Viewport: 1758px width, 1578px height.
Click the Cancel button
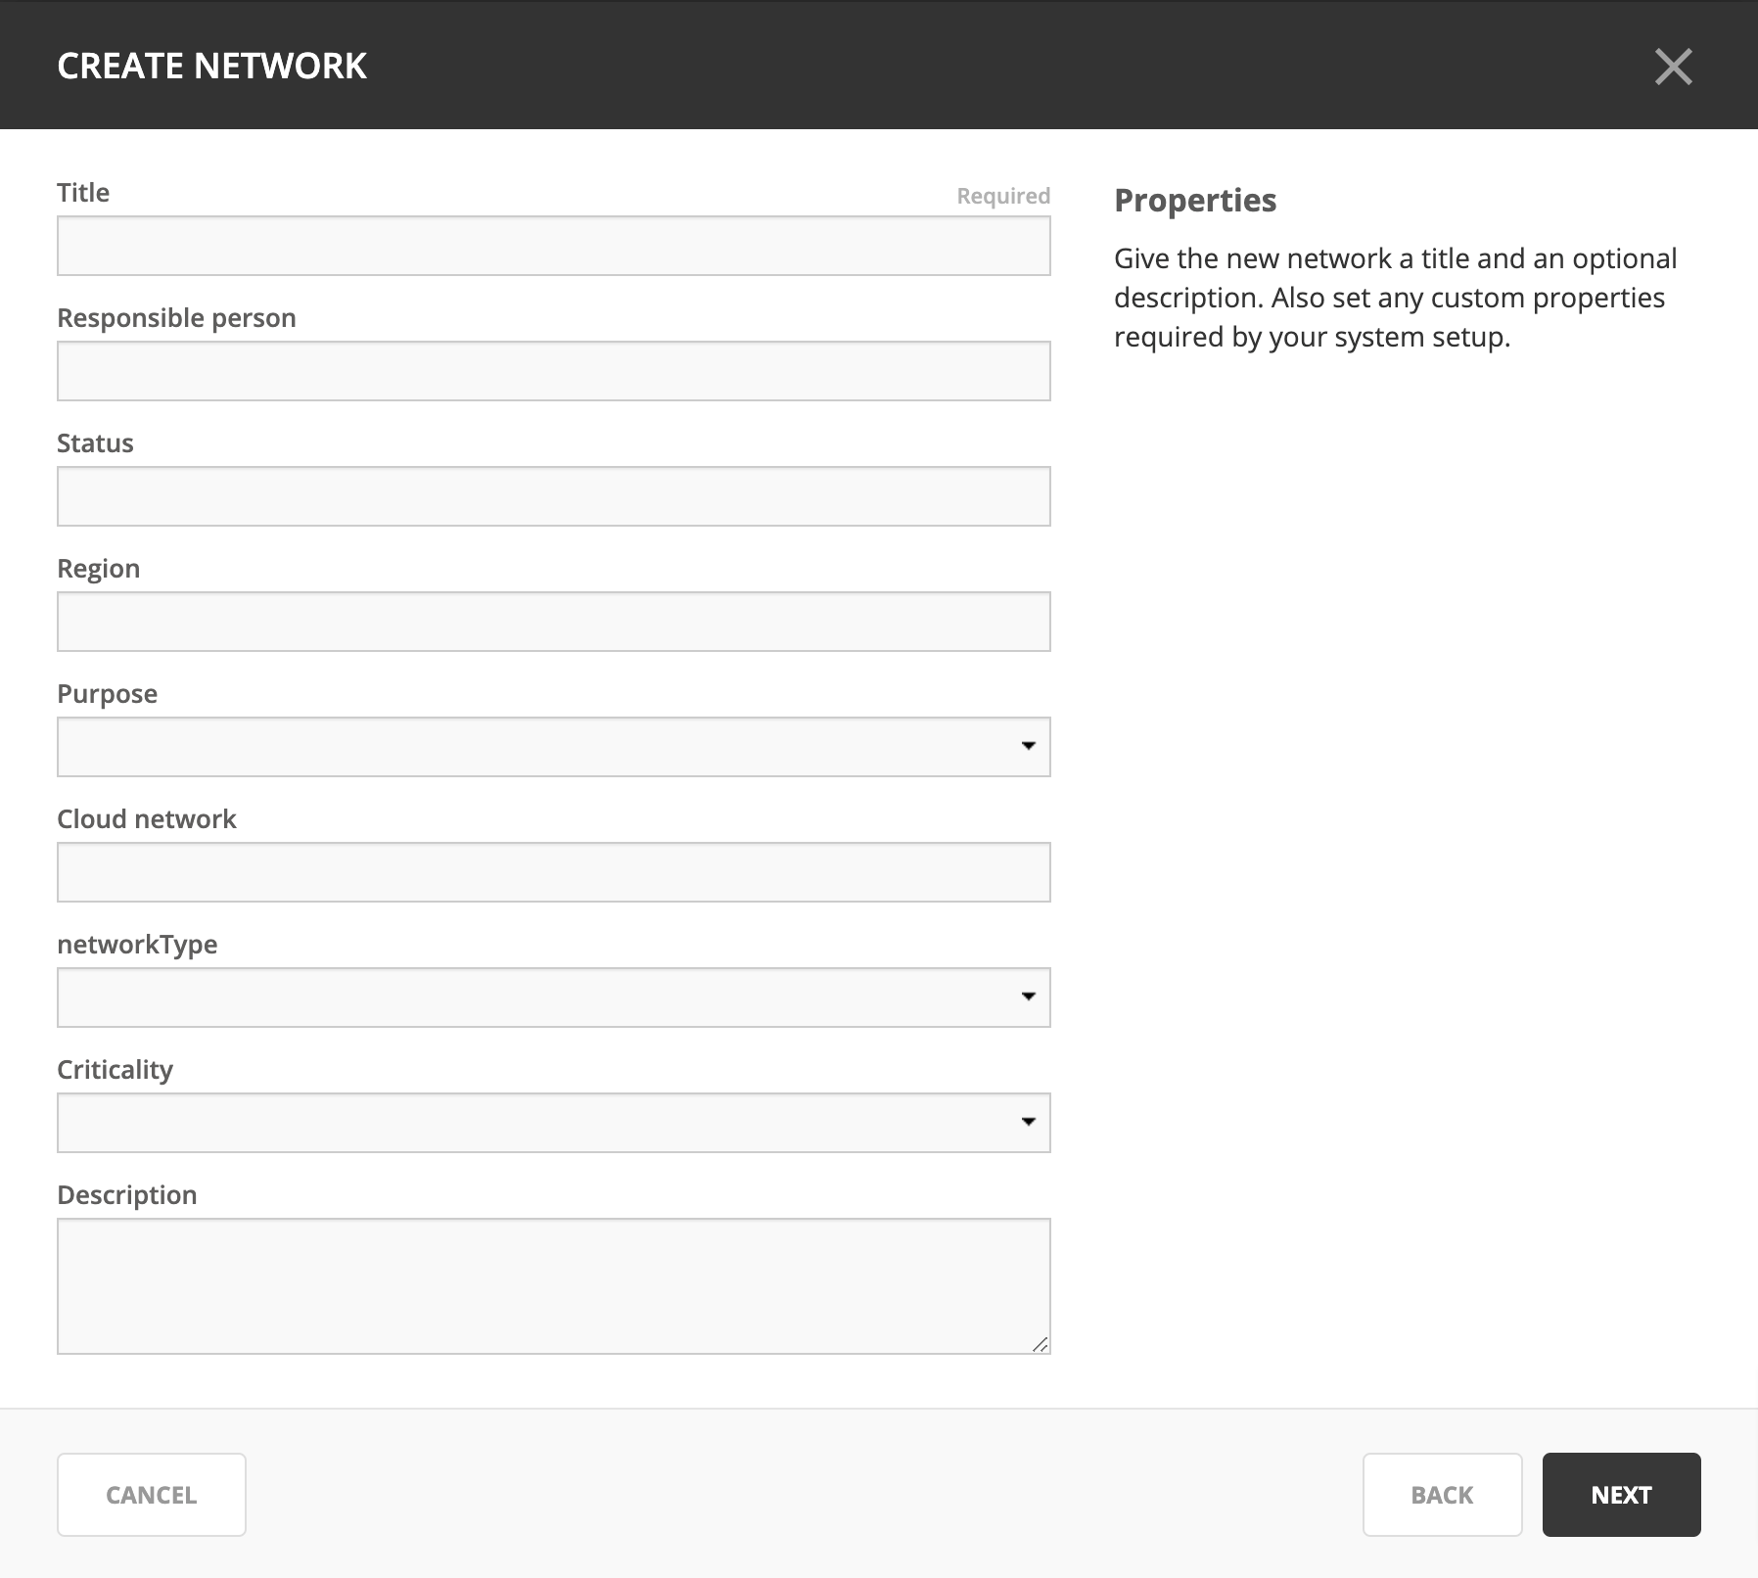[152, 1495]
